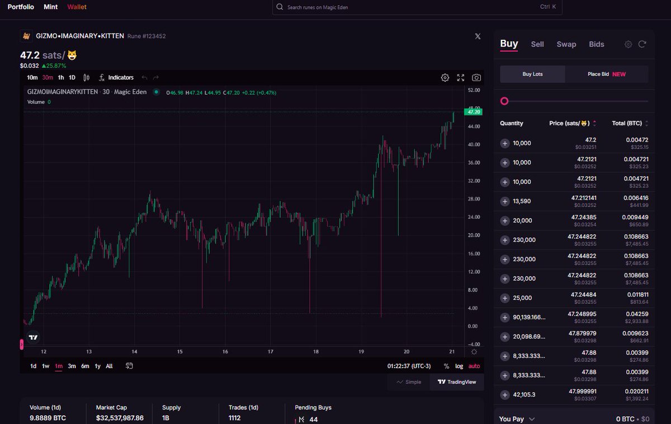
Task: Toggle the green symbol status dot in chart legend
Action: [156, 92]
